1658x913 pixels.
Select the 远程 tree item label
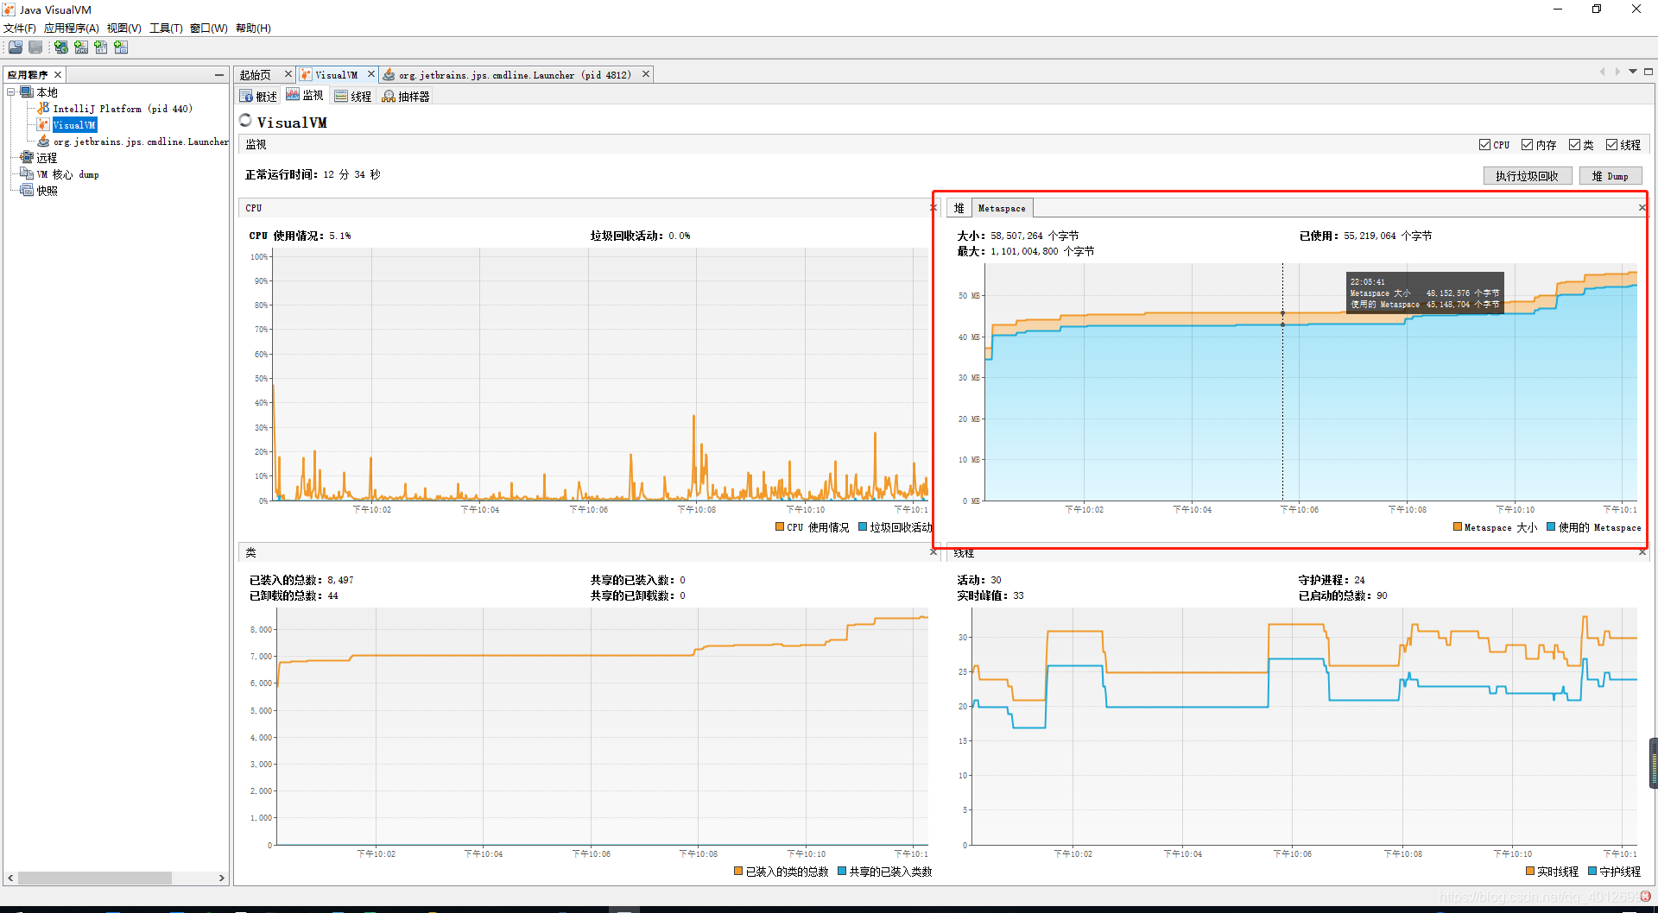point(47,158)
